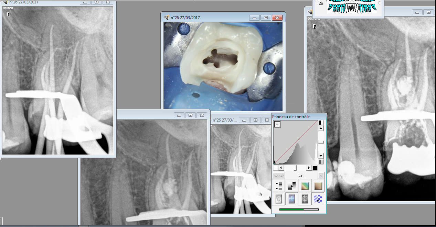Click the left arrow of horizontal brightness scrollbar

pyautogui.click(x=281, y=168)
